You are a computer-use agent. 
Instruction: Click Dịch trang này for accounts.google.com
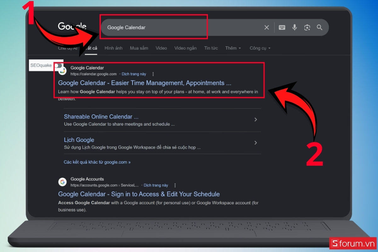pyautogui.click(x=156, y=185)
